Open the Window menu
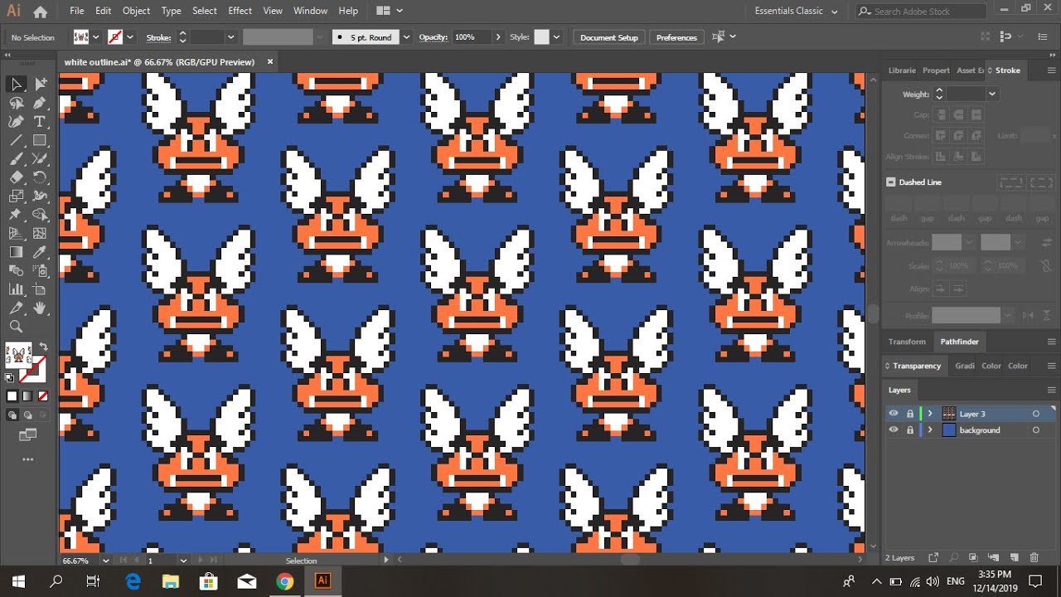This screenshot has height=597, width=1061. click(x=311, y=11)
